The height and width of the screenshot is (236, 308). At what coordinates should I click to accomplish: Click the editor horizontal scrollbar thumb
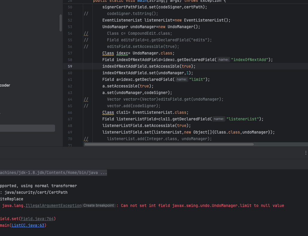tap(169, 144)
